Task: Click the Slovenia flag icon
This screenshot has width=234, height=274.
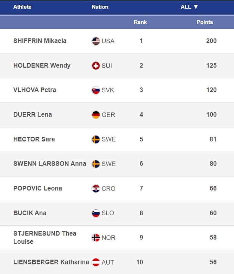Action: point(96,213)
